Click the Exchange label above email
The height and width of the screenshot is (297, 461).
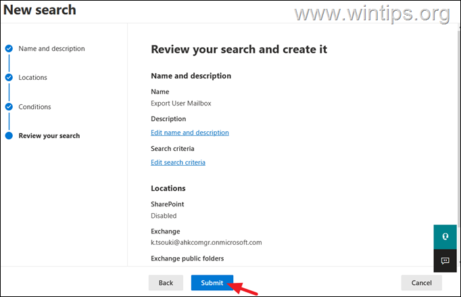coord(165,231)
